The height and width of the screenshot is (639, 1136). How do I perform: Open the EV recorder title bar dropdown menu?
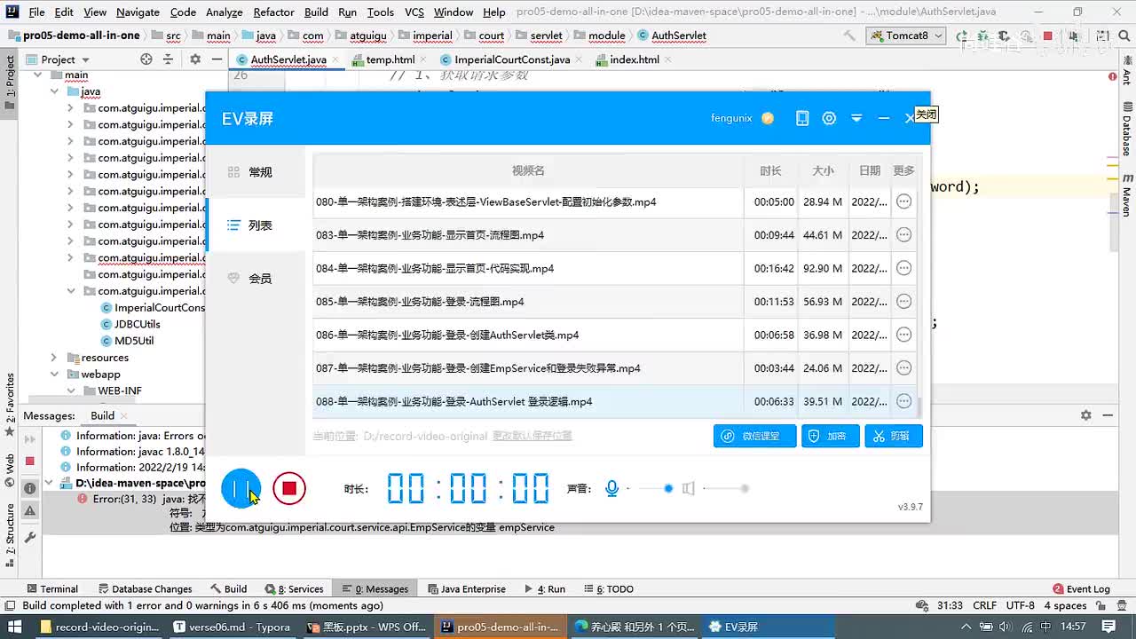[856, 118]
